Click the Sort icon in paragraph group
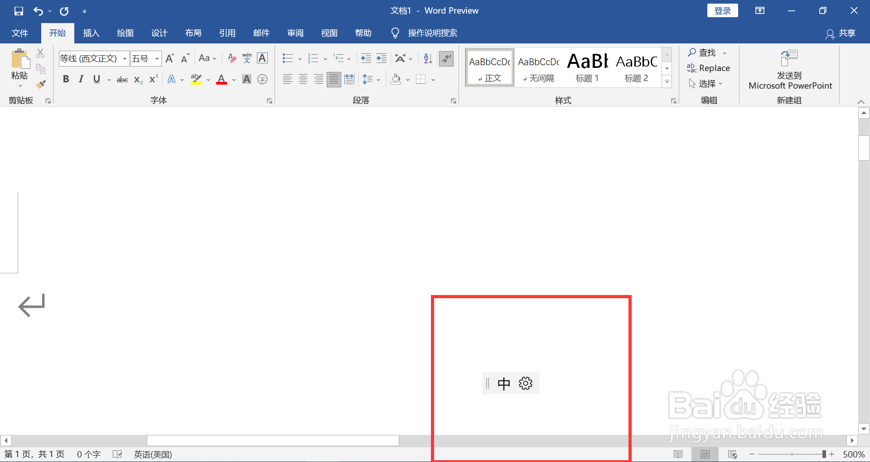 point(426,58)
